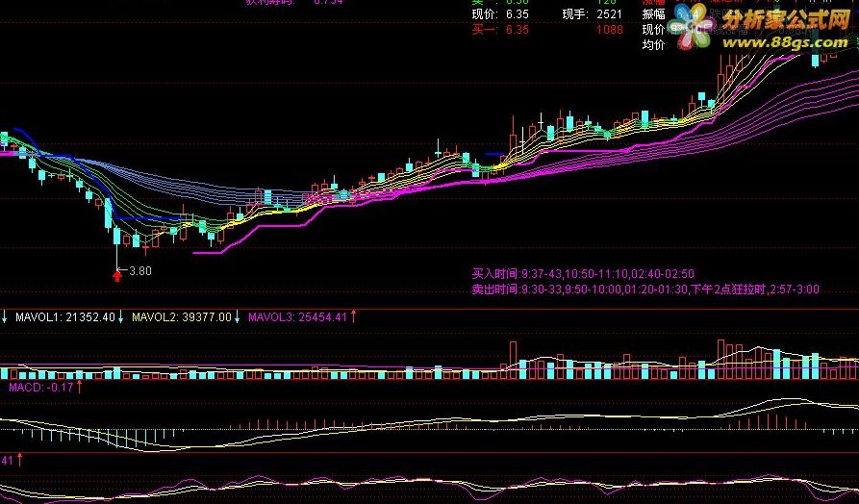Image resolution: width=859 pixels, height=504 pixels.
Task: Click the MAVOL1: 21352.40 indicator label
Action: (65, 316)
